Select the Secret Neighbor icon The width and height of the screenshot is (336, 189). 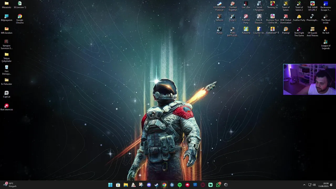[x=259, y=6]
